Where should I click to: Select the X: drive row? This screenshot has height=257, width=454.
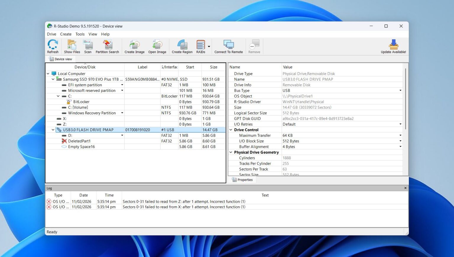(x=136, y=118)
